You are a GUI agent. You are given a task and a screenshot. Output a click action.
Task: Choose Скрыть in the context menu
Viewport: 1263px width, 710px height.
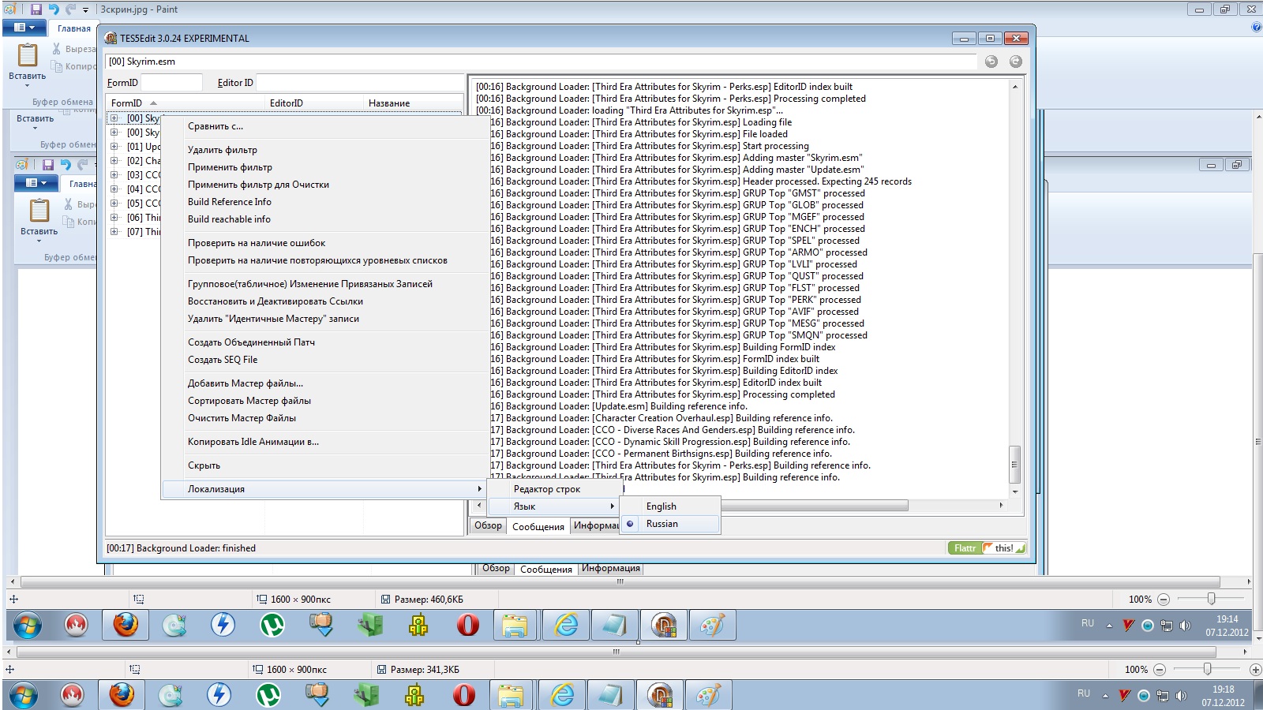pyautogui.click(x=324, y=465)
